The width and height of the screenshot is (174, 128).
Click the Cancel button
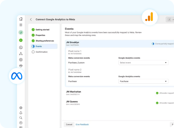coord(69,124)
